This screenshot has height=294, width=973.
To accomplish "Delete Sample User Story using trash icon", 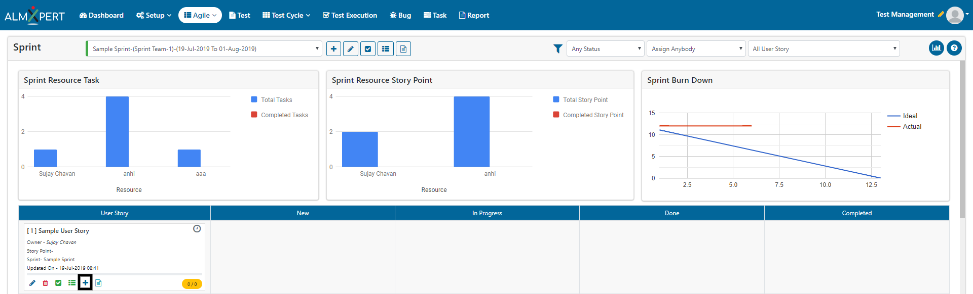I will point(46,283).
